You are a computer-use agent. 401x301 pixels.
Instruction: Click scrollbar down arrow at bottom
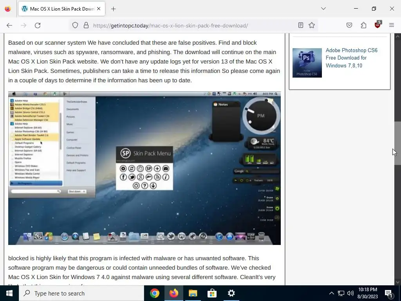tap(398, 282)
